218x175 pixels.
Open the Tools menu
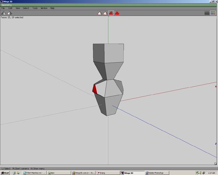[x=35, y=8]
